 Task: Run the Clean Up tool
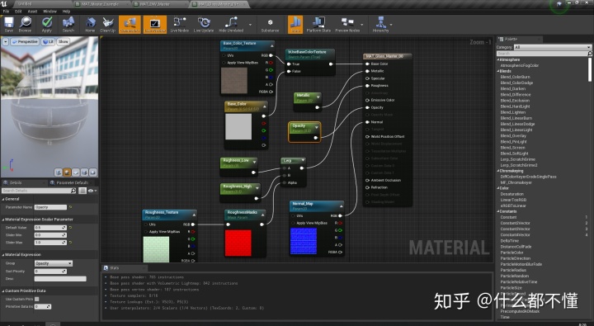point(107,24)
